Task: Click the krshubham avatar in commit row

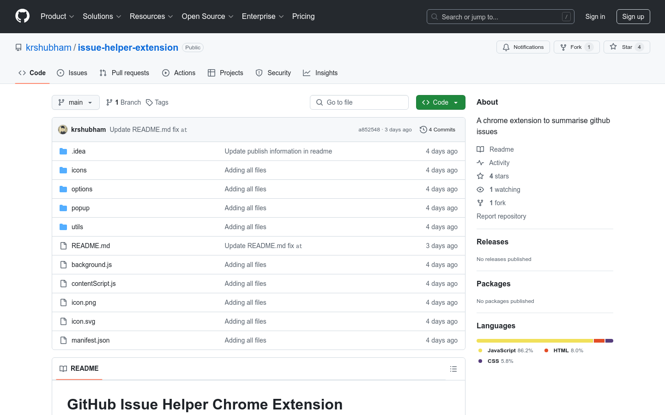Action: (x=63, y=130)
